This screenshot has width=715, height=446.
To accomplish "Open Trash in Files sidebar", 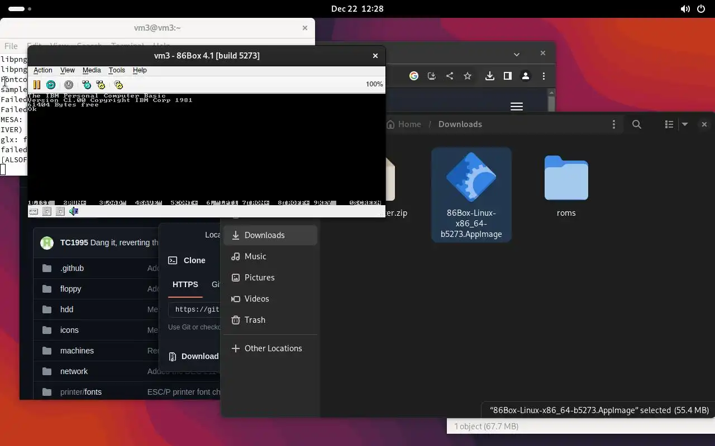I will [x=270, y=320].
